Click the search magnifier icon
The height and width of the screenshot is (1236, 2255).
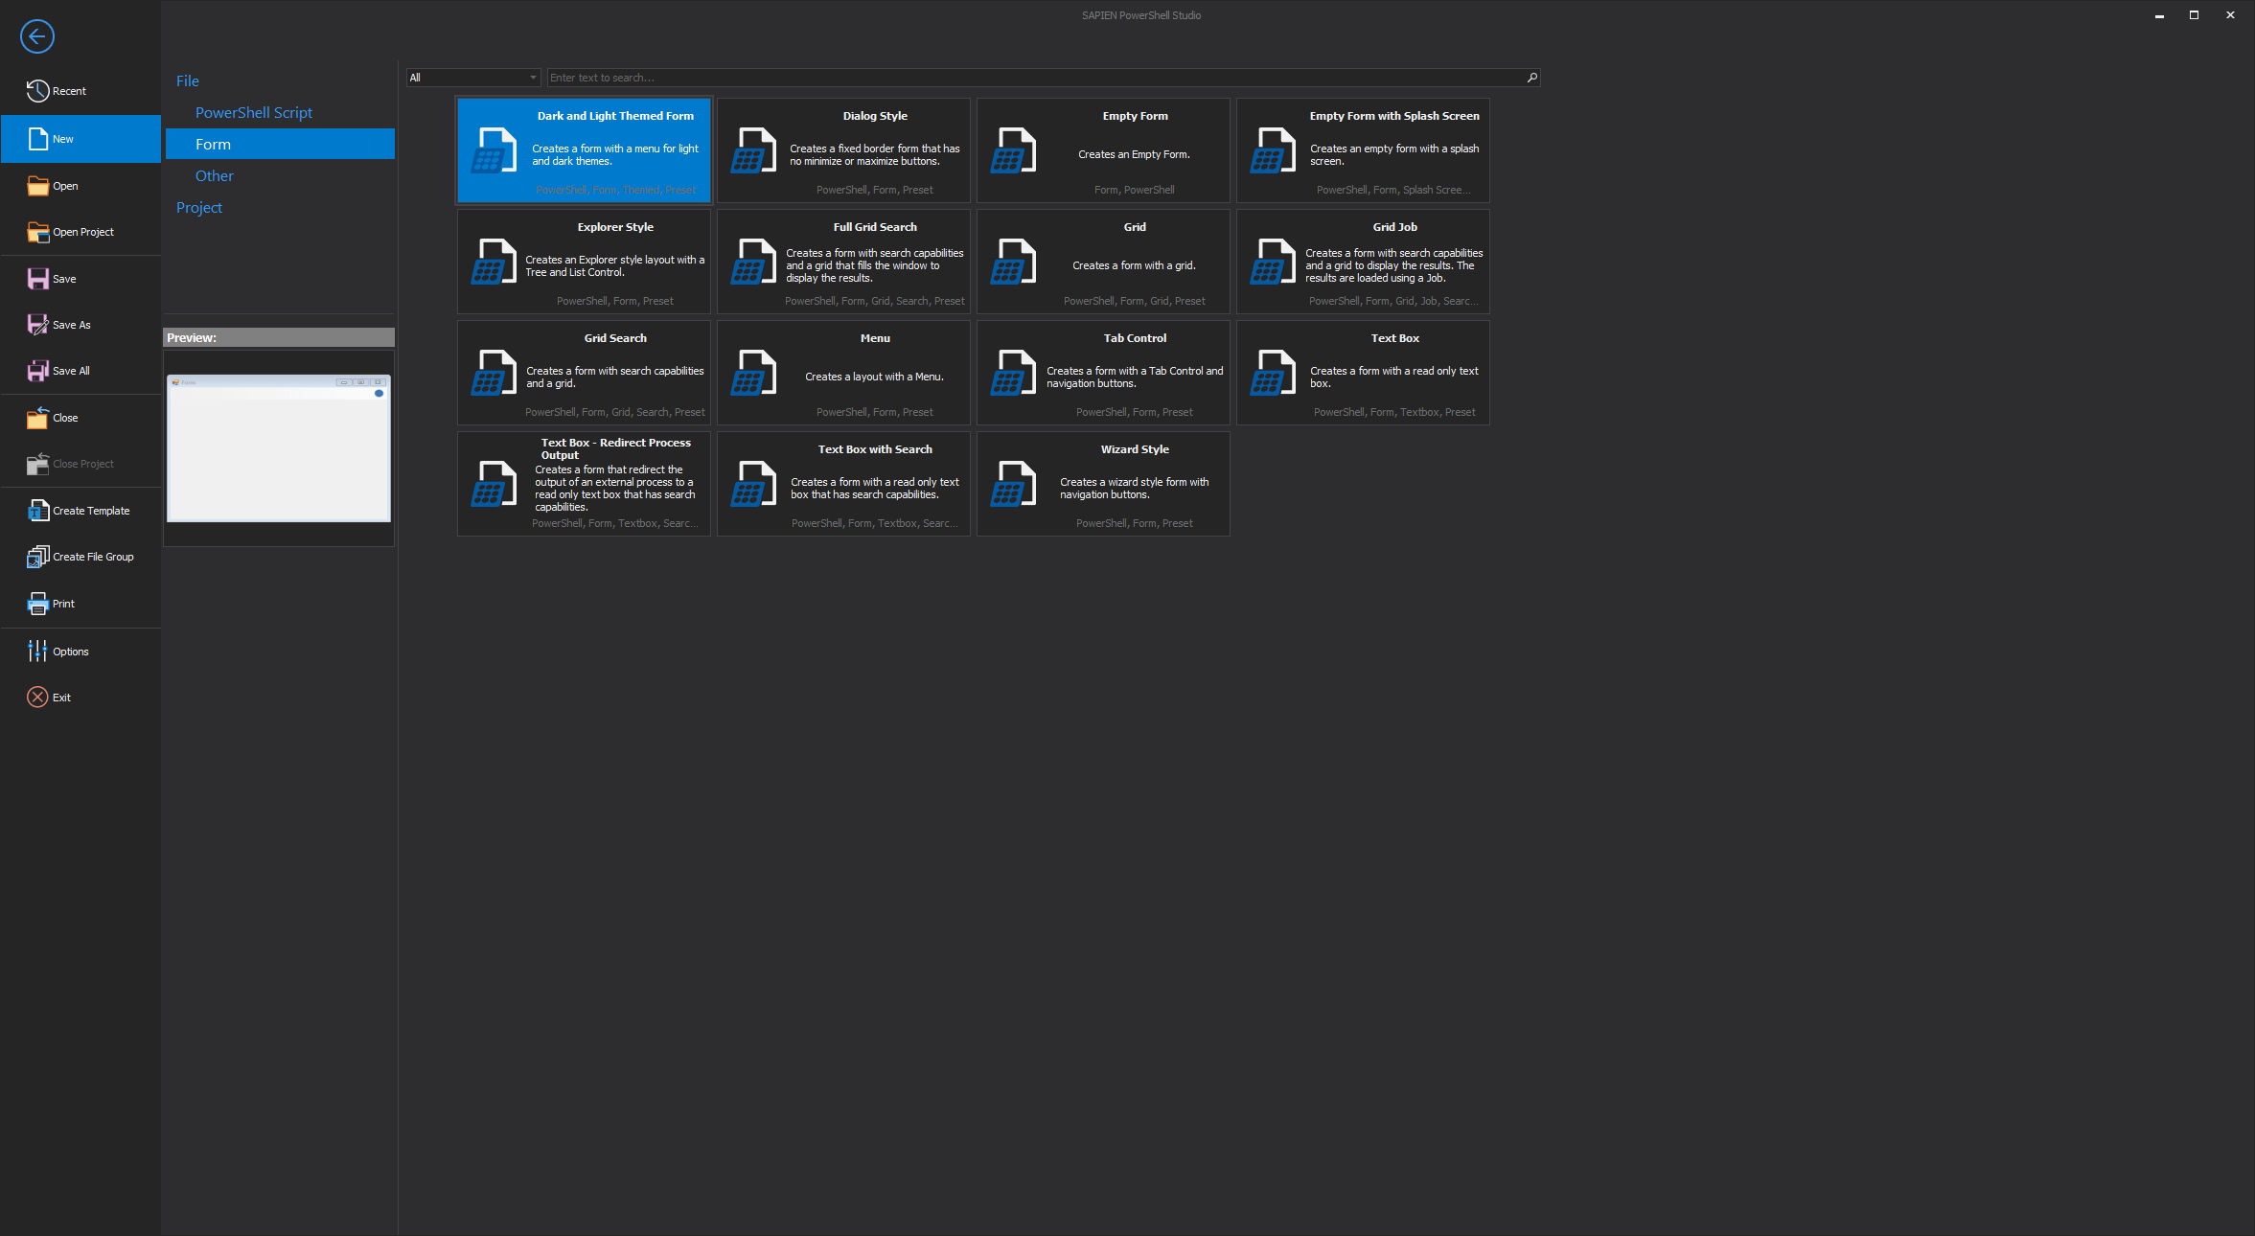[1531, 78]
